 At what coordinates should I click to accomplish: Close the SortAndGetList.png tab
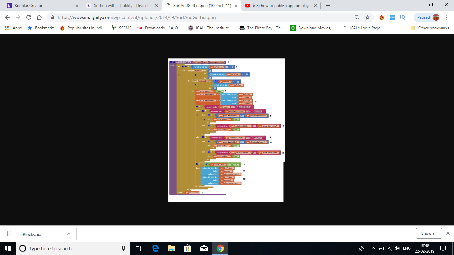pyautogui.click(x=236, y=6)
